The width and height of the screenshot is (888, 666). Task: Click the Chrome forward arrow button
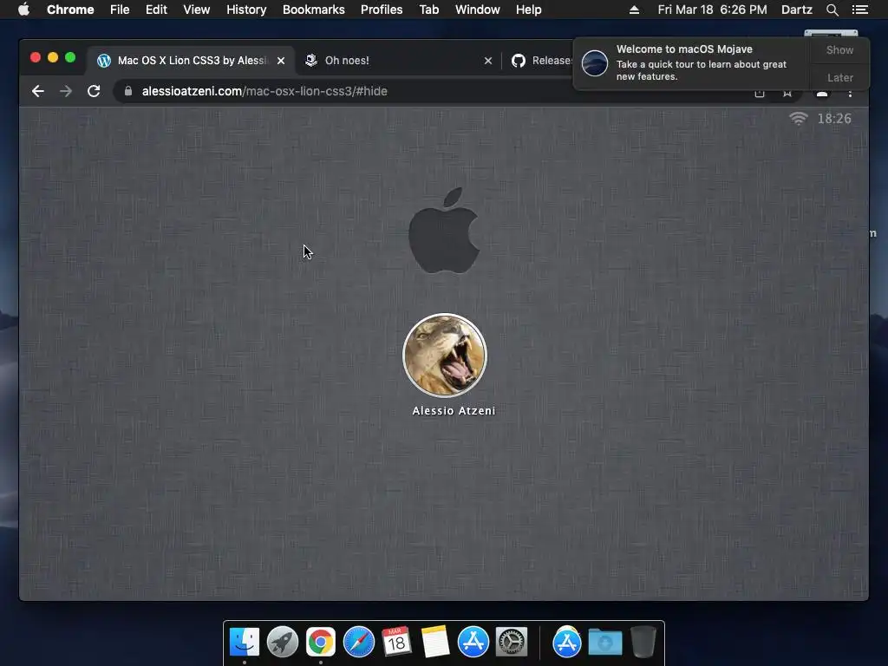(66, 91)
